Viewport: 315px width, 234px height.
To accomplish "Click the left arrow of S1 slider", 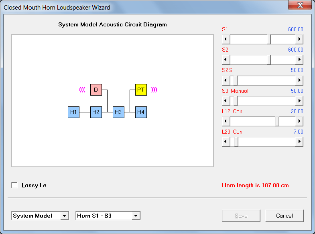I will (x=226, y=39).
